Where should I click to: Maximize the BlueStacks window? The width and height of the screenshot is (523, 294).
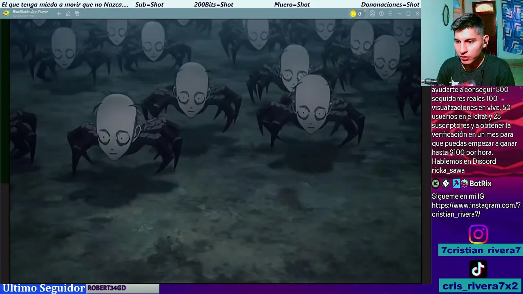pyautogui.click(x=408, y=13)
